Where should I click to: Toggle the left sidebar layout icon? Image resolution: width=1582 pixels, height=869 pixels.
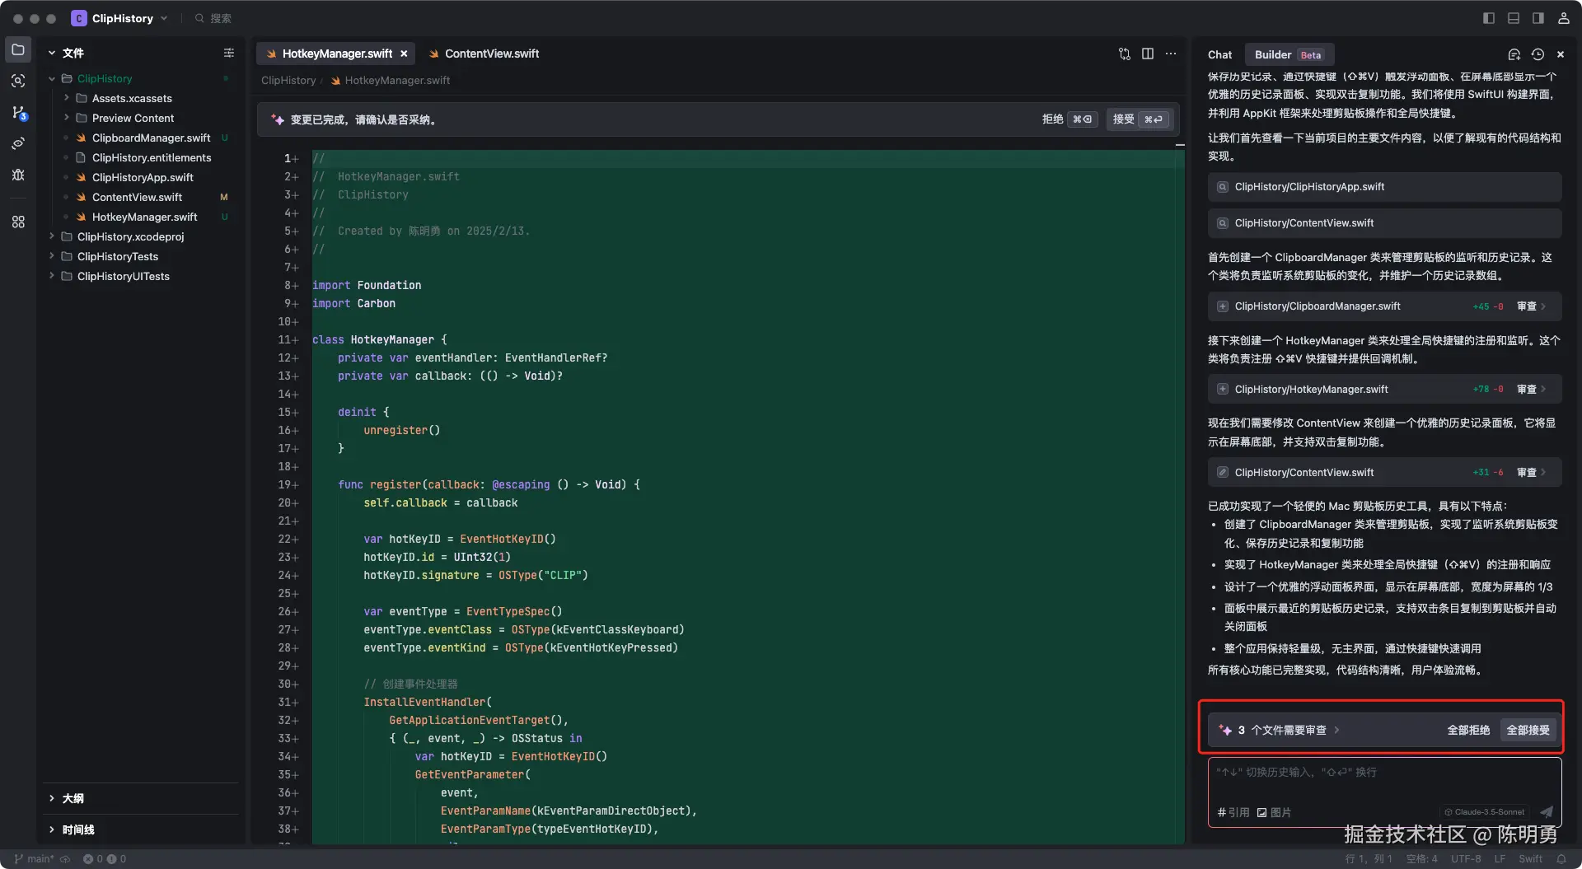point(1488,18)
